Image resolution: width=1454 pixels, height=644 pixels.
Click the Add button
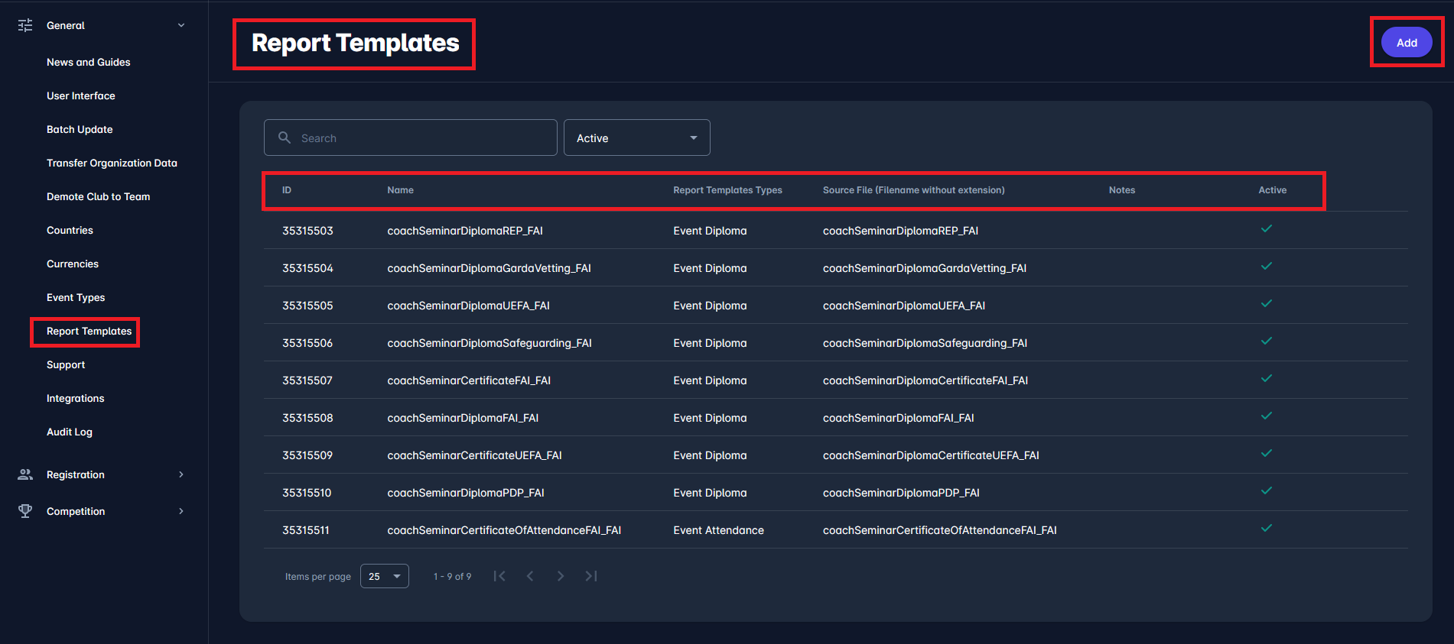tap(1406, 43)
